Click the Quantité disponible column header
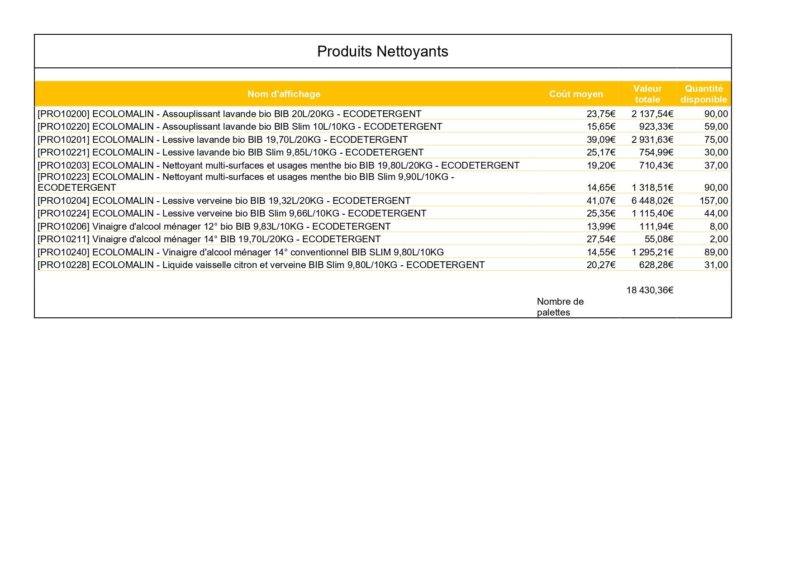The width and height of the screenshot is (794, 561). click(x=704, y=94)
